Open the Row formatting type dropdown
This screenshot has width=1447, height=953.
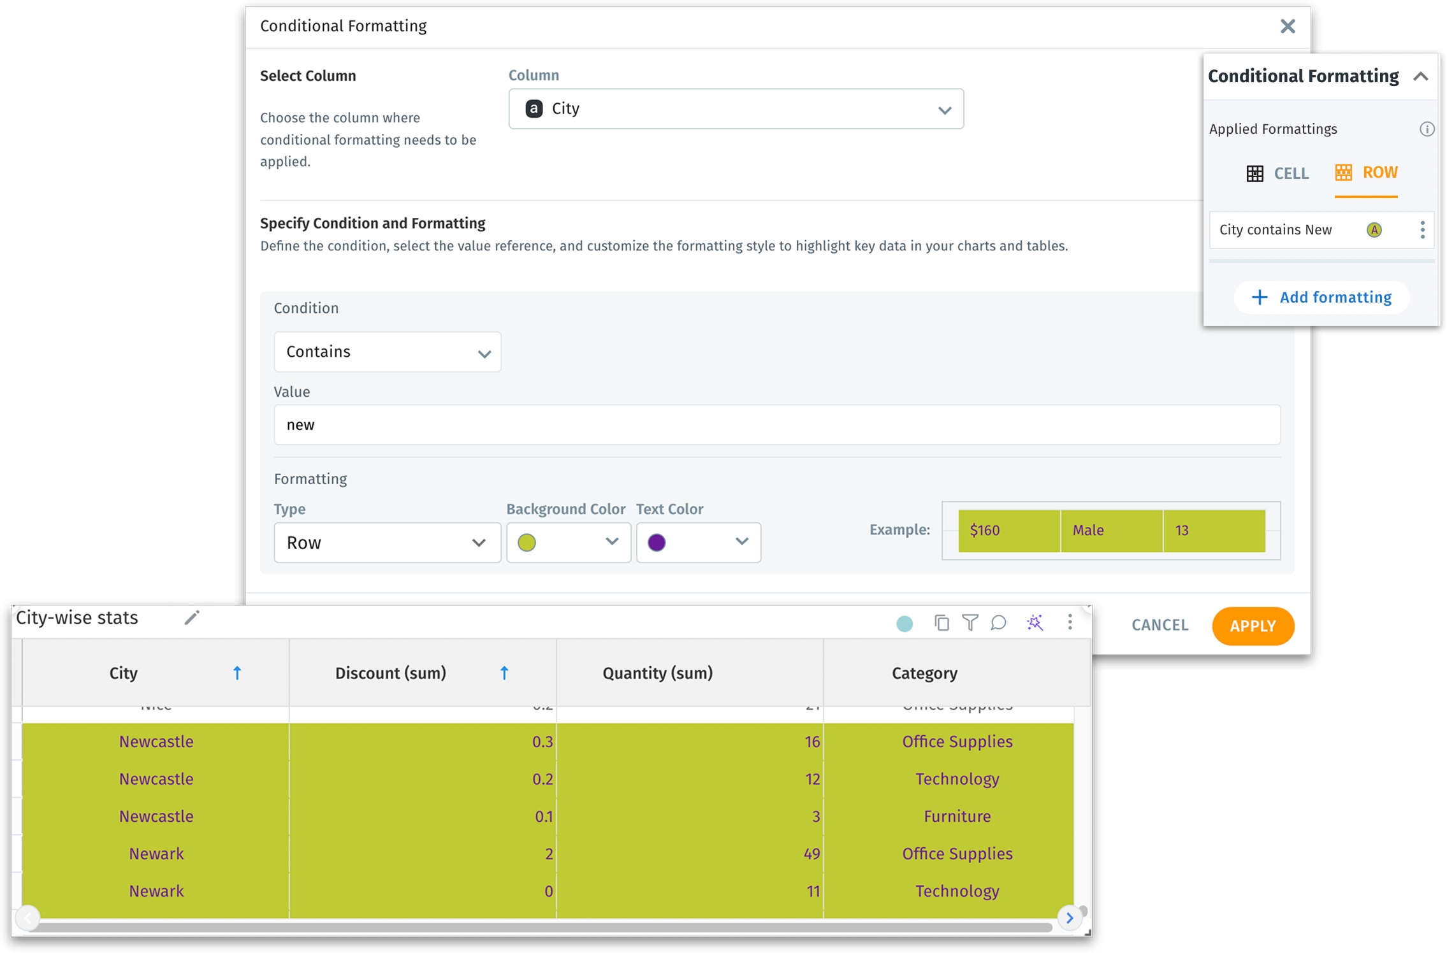click(387, 543)
